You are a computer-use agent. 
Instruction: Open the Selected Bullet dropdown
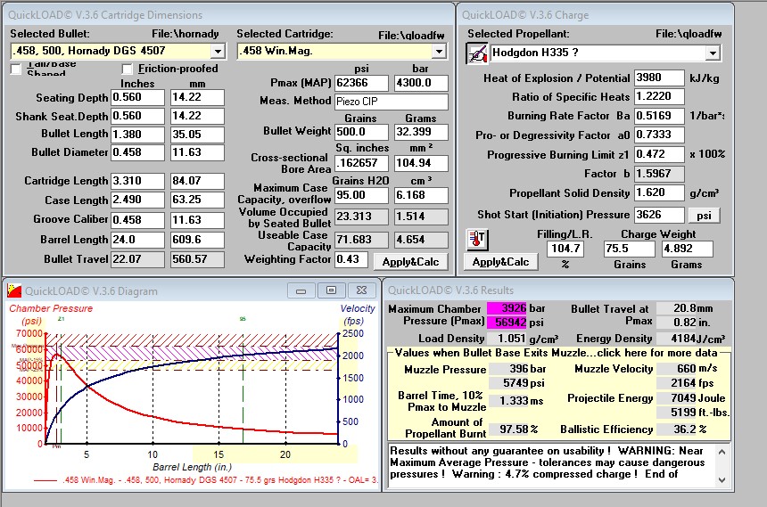click(218, 51)
